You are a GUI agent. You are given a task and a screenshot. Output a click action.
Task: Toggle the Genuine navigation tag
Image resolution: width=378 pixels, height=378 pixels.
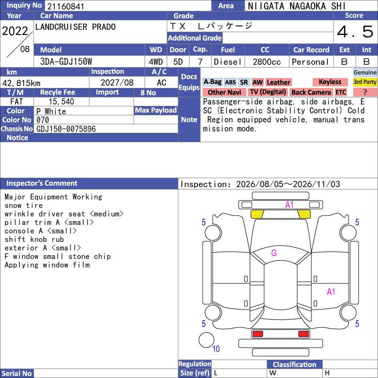click(x=365, y=72)
